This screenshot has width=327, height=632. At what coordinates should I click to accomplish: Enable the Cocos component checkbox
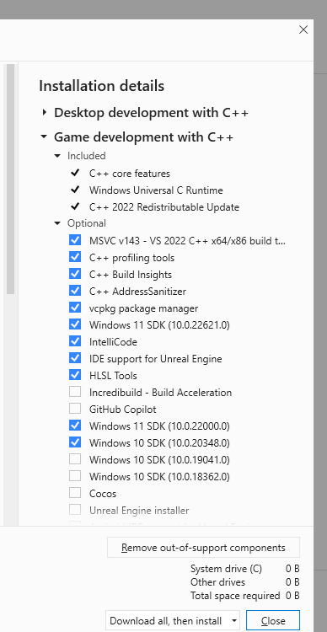(x=75, y=493)
